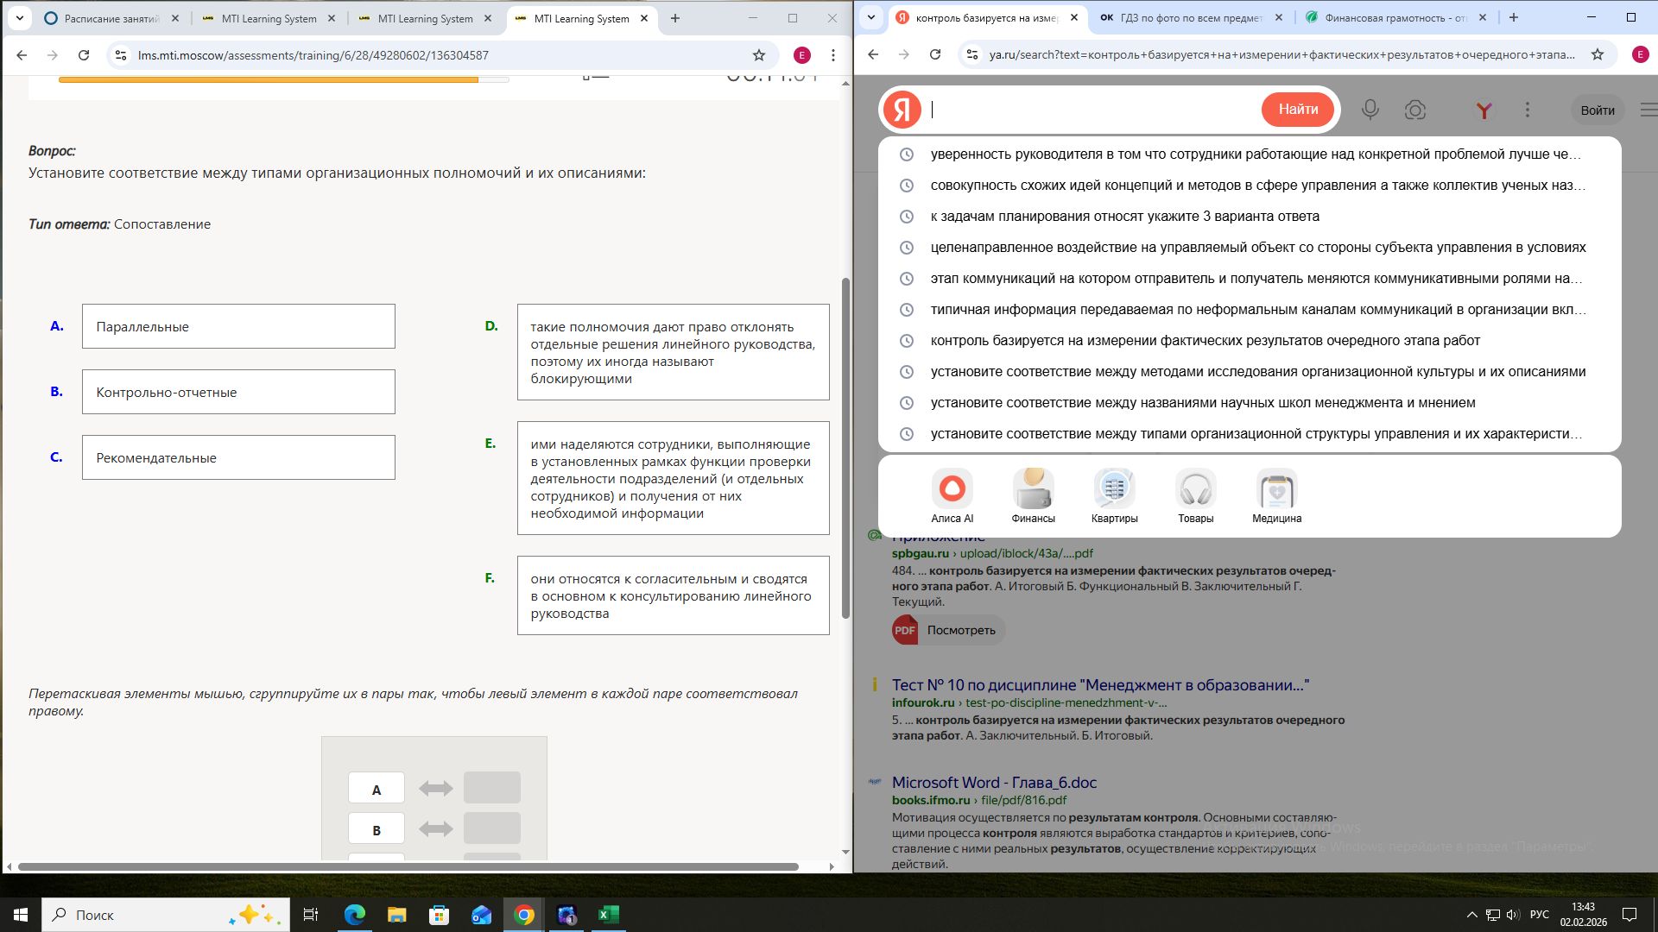This screenshot has width=1658, height=932.
Task: Select suggestion 'контроль базируется на измерении'
Action: 1250,341
